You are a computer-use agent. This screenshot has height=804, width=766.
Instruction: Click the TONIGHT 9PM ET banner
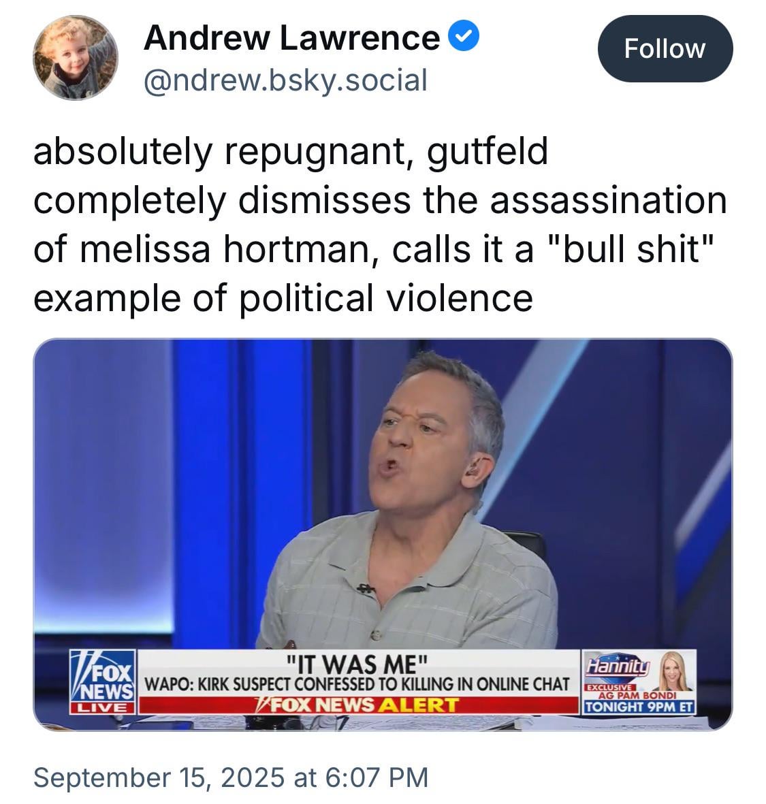(639, 707)
